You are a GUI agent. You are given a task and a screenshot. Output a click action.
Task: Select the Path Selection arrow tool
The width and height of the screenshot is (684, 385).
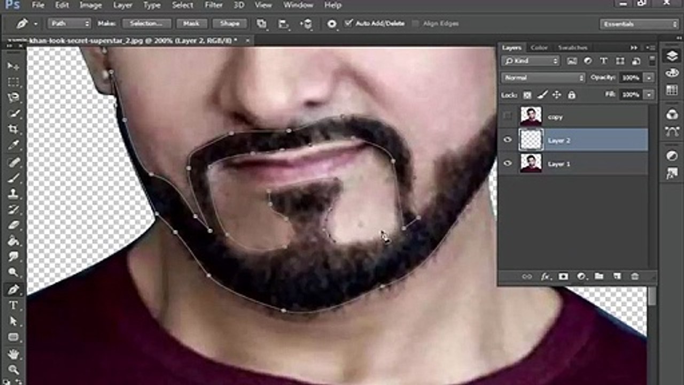pyautogui.click(x=13, y=321)
